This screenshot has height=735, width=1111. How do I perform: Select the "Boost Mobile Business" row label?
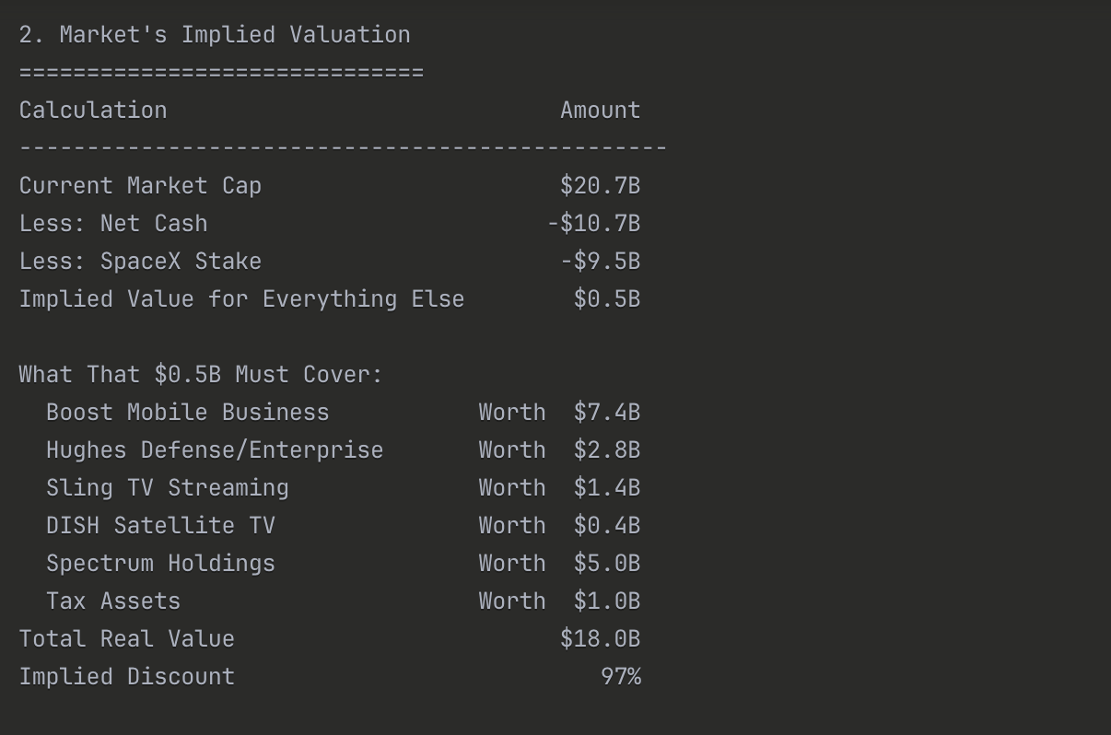click(x=188, y=413)
